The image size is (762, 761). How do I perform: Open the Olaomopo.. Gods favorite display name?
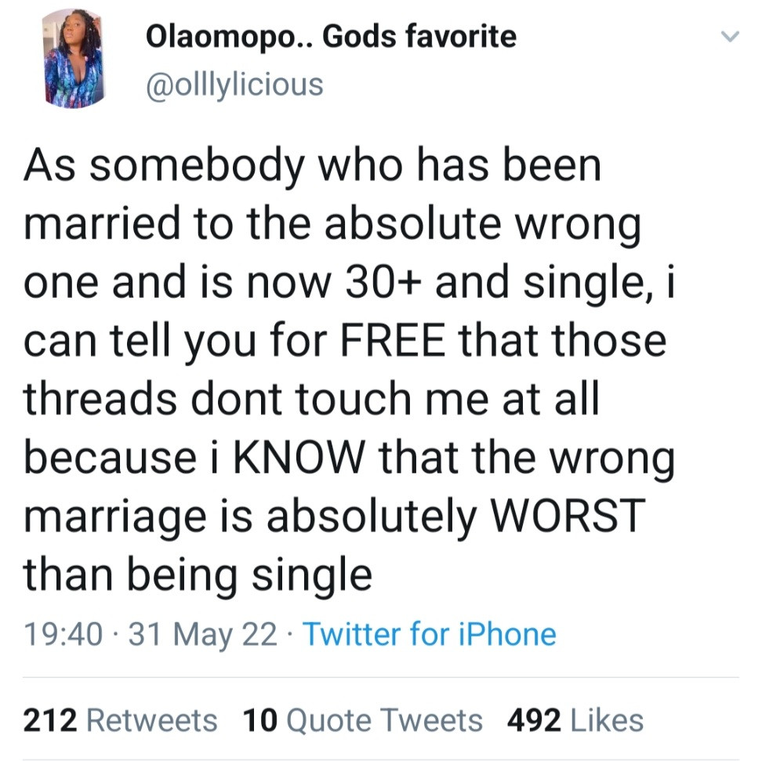point(331,36)
